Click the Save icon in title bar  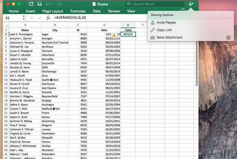[40, 4]
